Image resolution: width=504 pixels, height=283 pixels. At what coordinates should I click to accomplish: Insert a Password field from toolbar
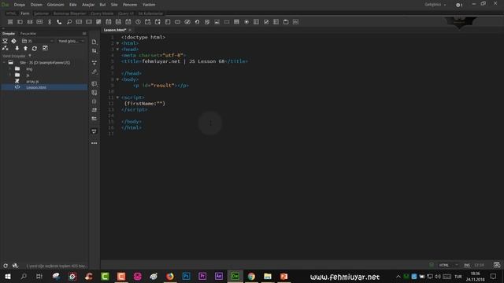39,22
